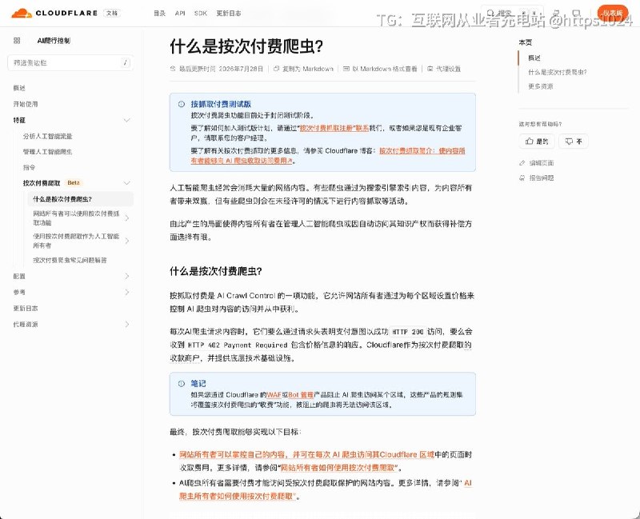This screenshot has height=519, width=640.
Task: Open 更新日志 in the left sidebar
Action: 26,308
